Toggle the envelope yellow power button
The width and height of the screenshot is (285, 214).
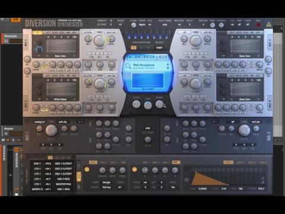point(134,169)
